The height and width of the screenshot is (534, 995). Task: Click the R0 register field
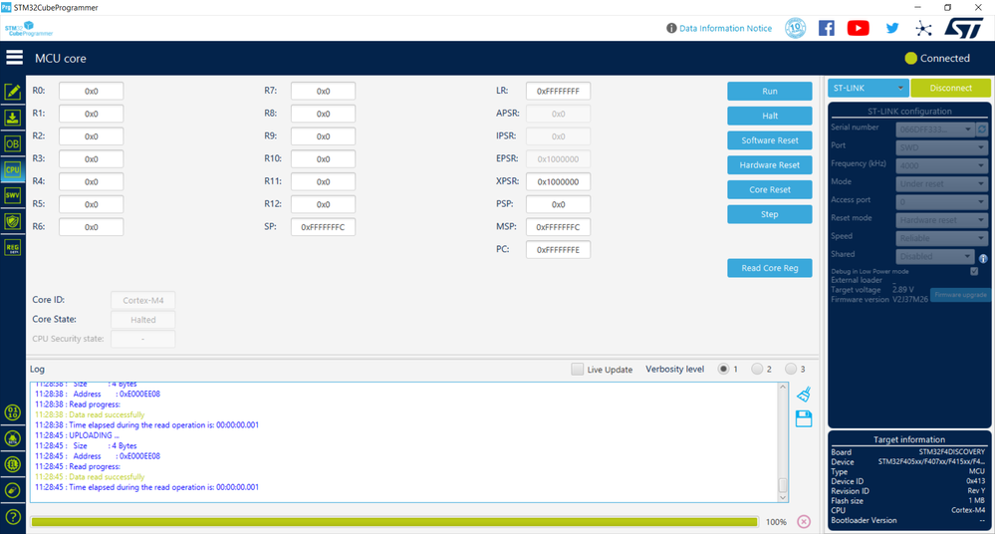92,91
